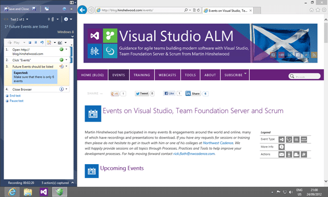Click the windows icon in test runner header

pyautogui.click(x=47, y=9)
